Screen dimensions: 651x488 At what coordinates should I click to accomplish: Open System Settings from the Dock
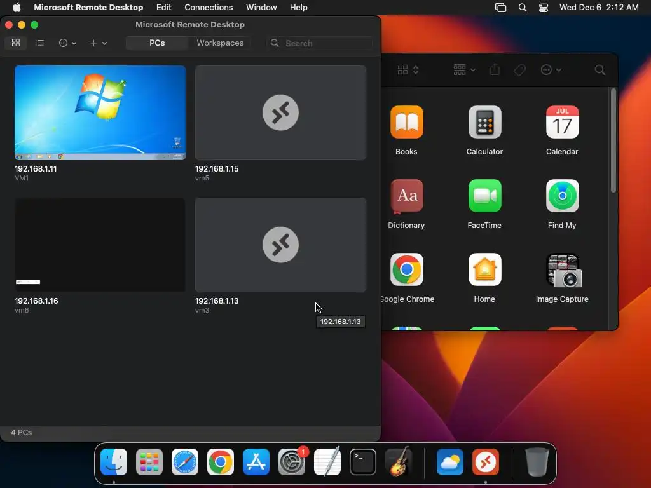[291, 462]
